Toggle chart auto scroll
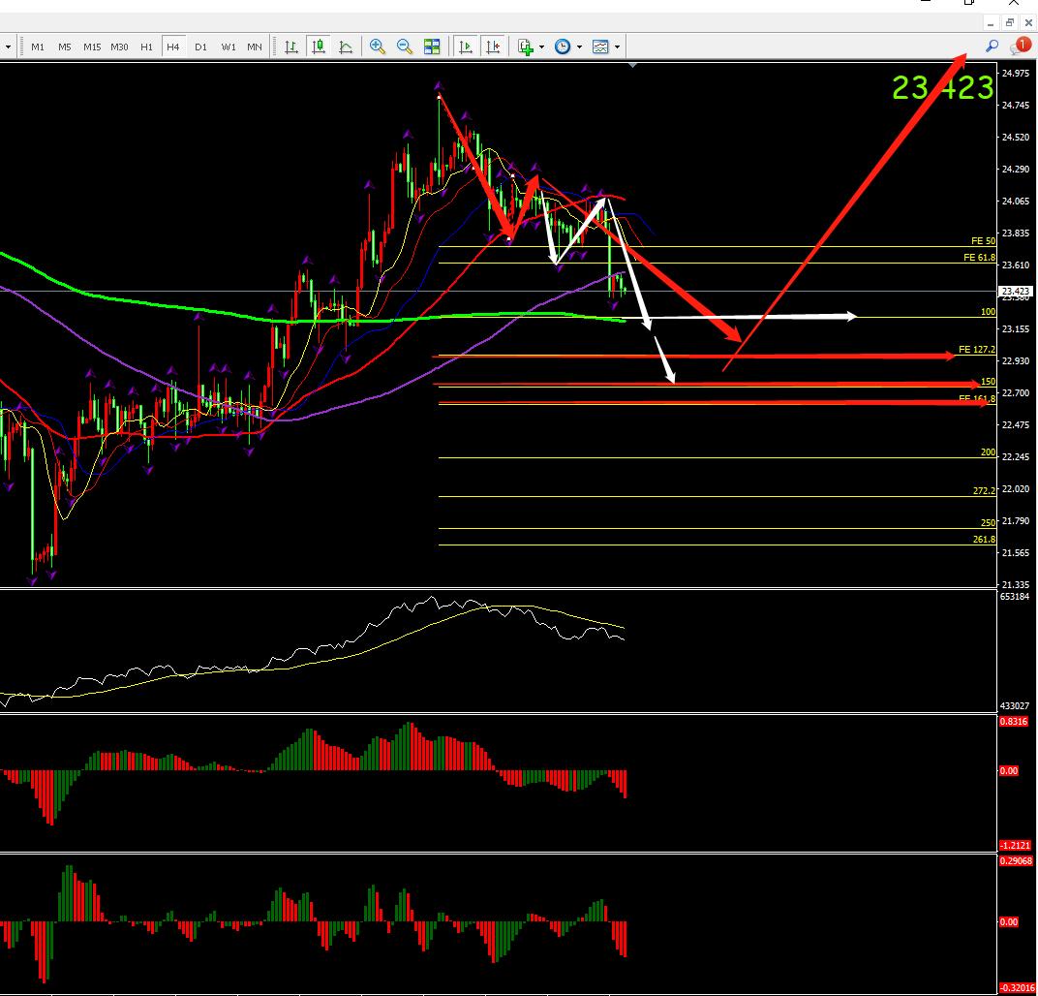Screen dimensions: 1038x996 click(x=466, y=47)
